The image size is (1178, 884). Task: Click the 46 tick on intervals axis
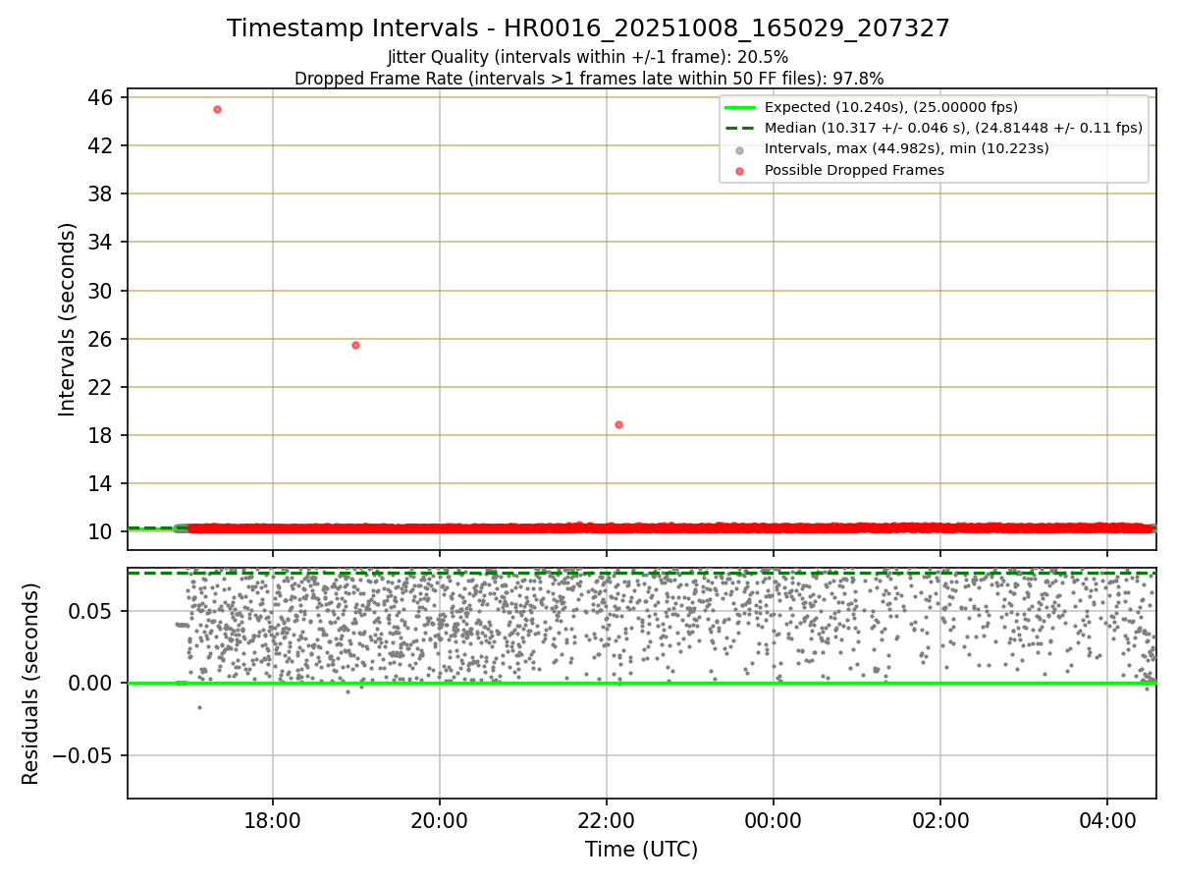(102, 97)
